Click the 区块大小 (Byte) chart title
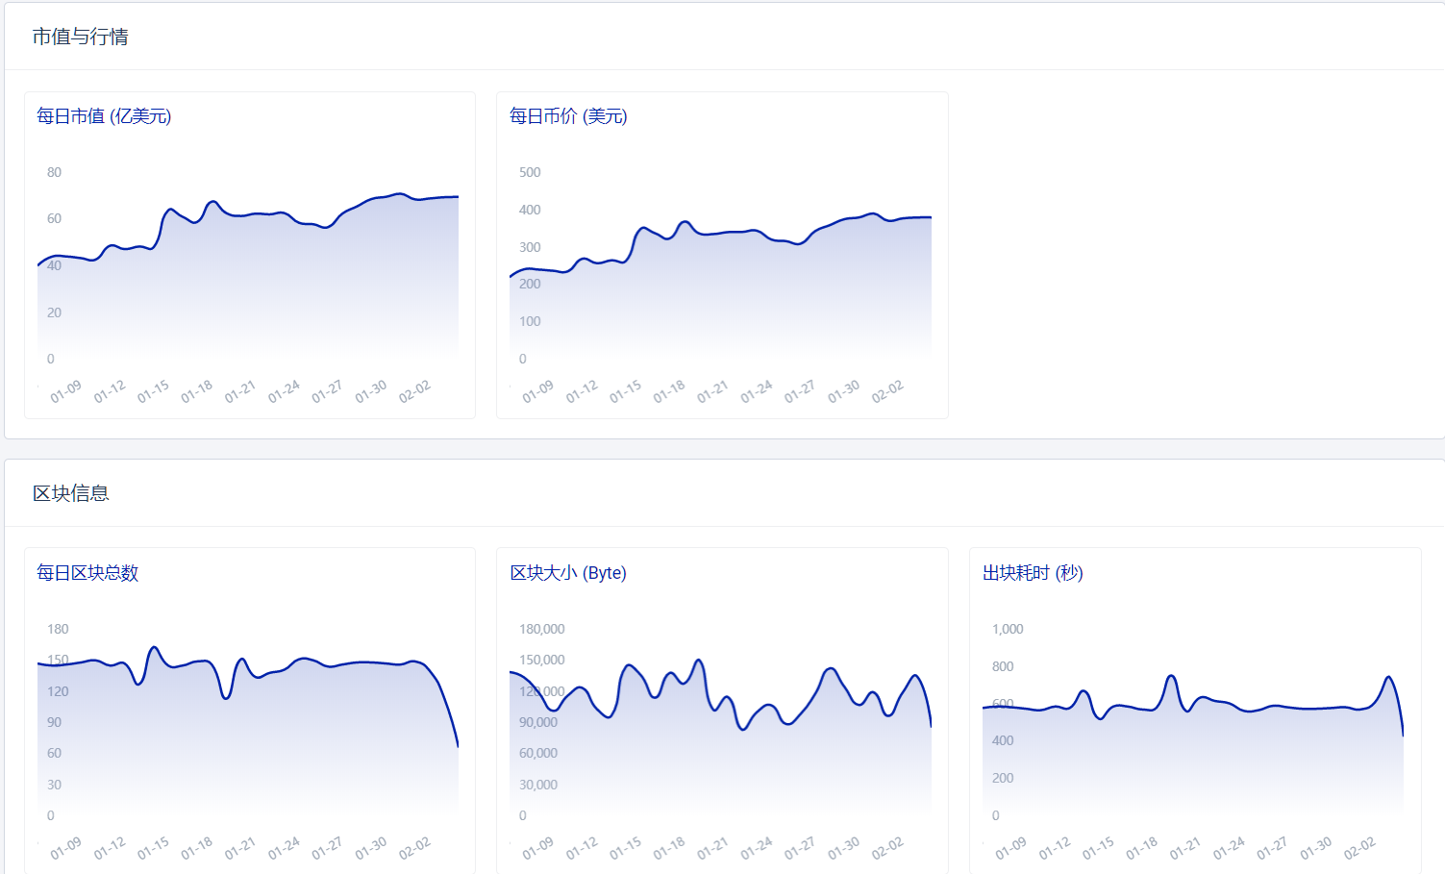 [x=568, y=573]
